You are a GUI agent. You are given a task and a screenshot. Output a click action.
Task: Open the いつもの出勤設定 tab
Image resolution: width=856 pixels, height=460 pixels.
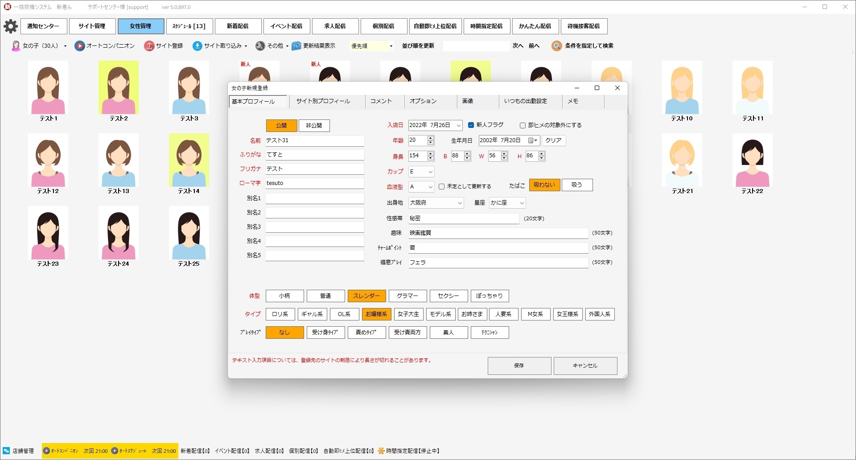click(x=525, y=101)
